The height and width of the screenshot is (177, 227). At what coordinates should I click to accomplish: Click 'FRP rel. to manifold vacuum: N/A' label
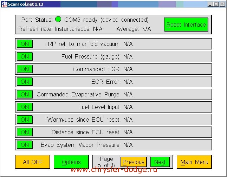[x=89, y=44]
